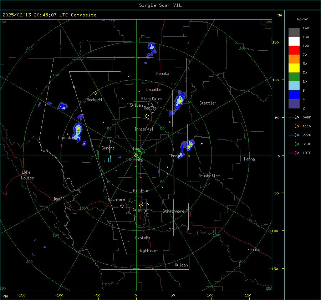Click the storm cell west of Stettler
Viewport: 321px width, 300px height.
click(x=179, y=100)
